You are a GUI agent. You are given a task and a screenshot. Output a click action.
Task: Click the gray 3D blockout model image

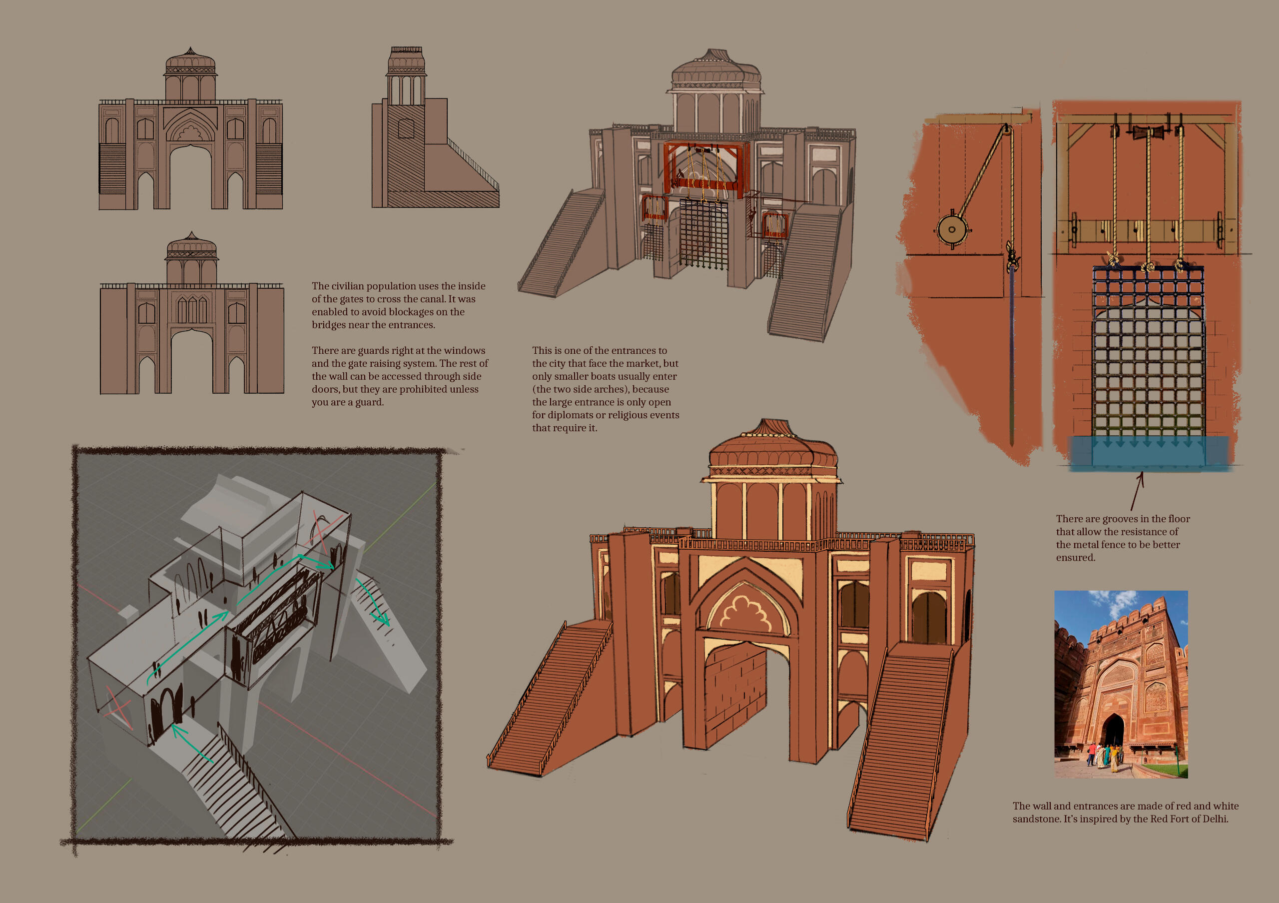tap(256, 646)
